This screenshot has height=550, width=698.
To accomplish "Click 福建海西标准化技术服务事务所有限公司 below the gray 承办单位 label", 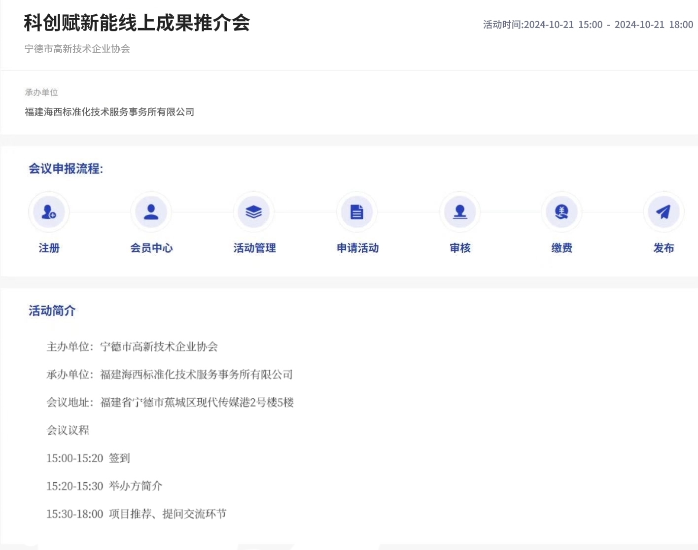I will 109,112.
